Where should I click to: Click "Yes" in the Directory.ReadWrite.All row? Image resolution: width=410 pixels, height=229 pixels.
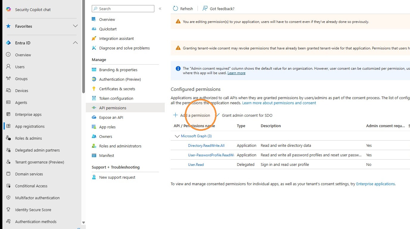point(369,145)
